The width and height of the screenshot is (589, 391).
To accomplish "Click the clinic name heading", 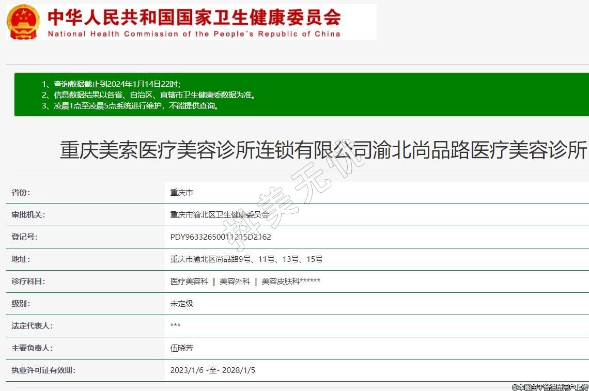I will click(323, 150).
